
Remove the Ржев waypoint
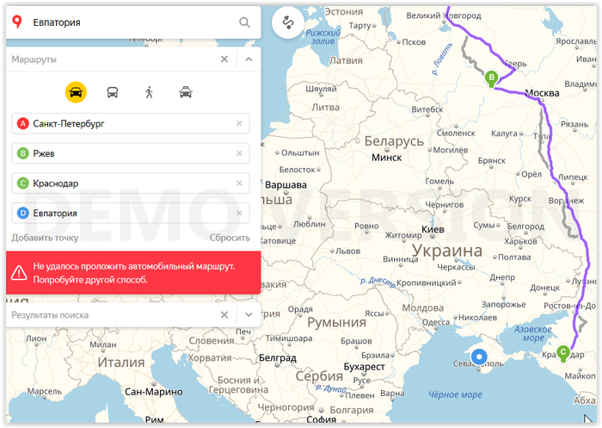click(x=239, y=153)
